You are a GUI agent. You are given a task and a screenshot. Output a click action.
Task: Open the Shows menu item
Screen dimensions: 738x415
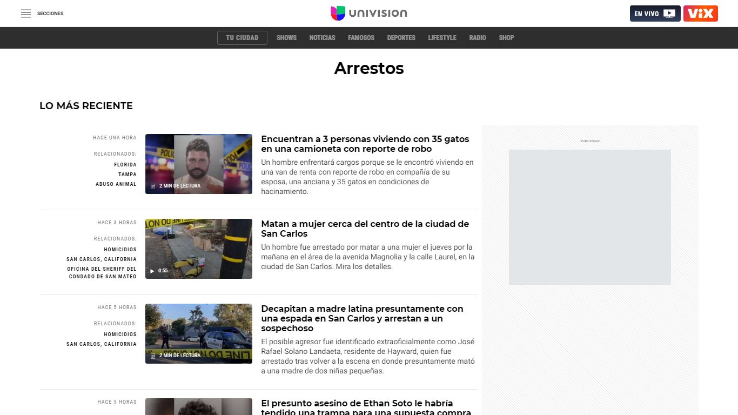coord(286,38)
